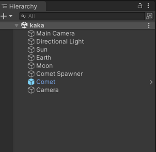Select the Sun game object
Screen dimensions: 156x152
42,49
